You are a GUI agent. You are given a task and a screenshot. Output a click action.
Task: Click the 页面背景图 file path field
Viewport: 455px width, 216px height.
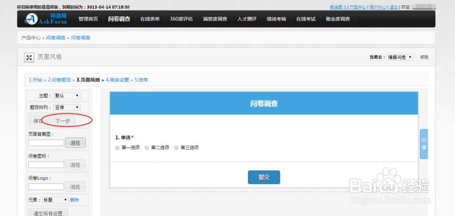pos(46,143)
